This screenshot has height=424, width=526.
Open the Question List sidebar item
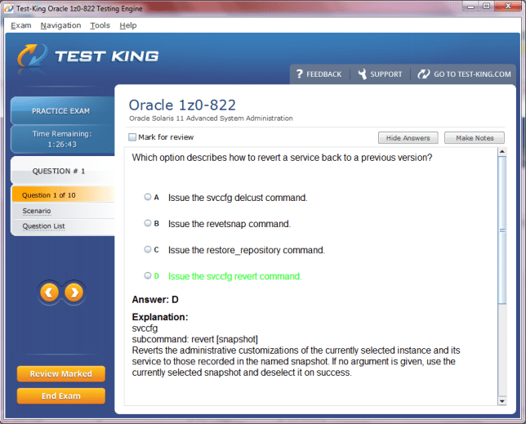click(43, 226)
